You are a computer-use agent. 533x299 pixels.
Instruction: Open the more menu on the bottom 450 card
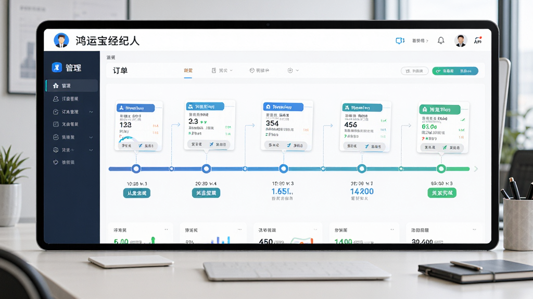click(x=315, y=229)
